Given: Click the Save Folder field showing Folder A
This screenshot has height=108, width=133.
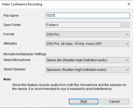Looking at the screenshot, I should 83,25.
